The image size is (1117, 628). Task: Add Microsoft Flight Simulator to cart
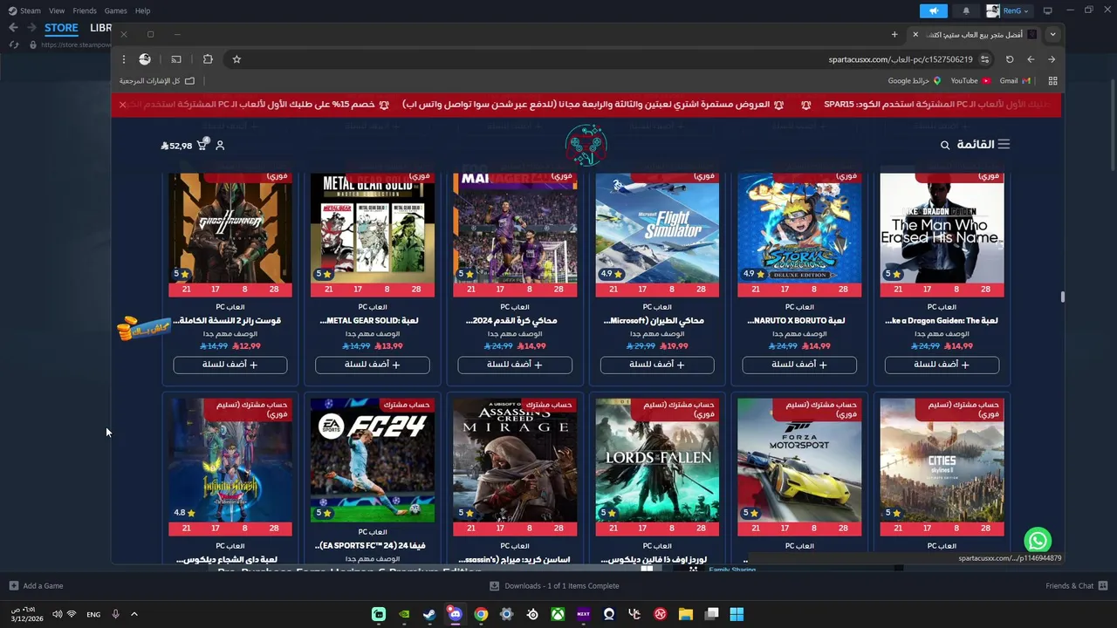(x=657, y=365)
